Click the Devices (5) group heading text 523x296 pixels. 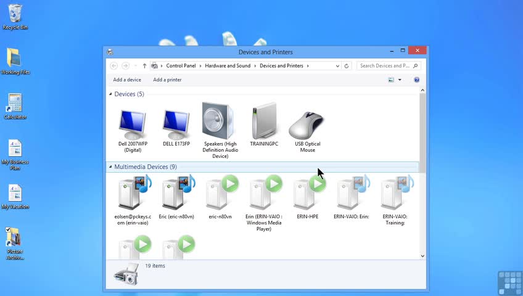129,94
